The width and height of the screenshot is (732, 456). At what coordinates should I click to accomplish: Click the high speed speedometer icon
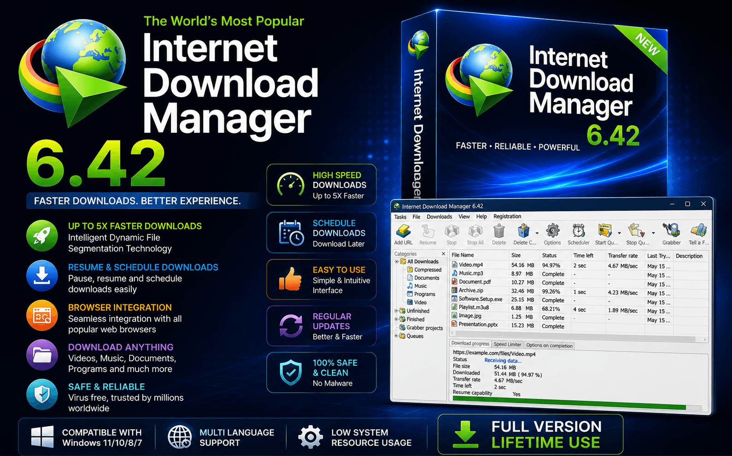(x=291, y=185)
